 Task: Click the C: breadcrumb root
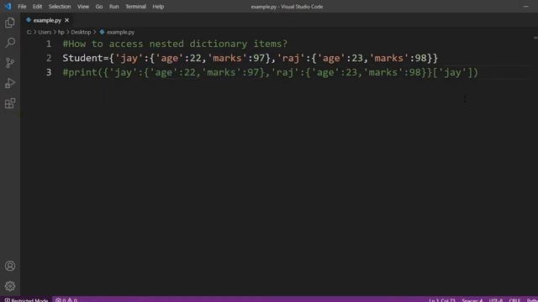[x=29, y=32]
